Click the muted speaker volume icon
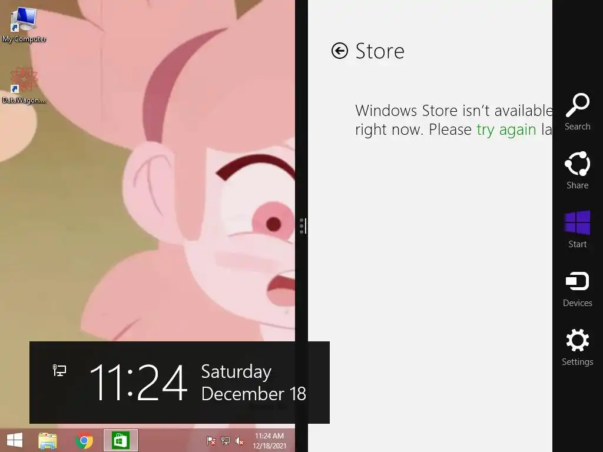This screenshot has width=603, height=452. coord(239,441)
